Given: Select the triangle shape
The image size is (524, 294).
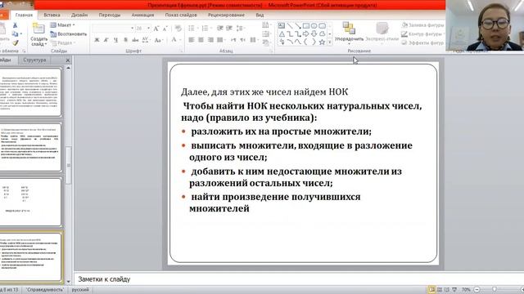Looking at the screenshot, I should pyautogui.click(x=282, y=34).
